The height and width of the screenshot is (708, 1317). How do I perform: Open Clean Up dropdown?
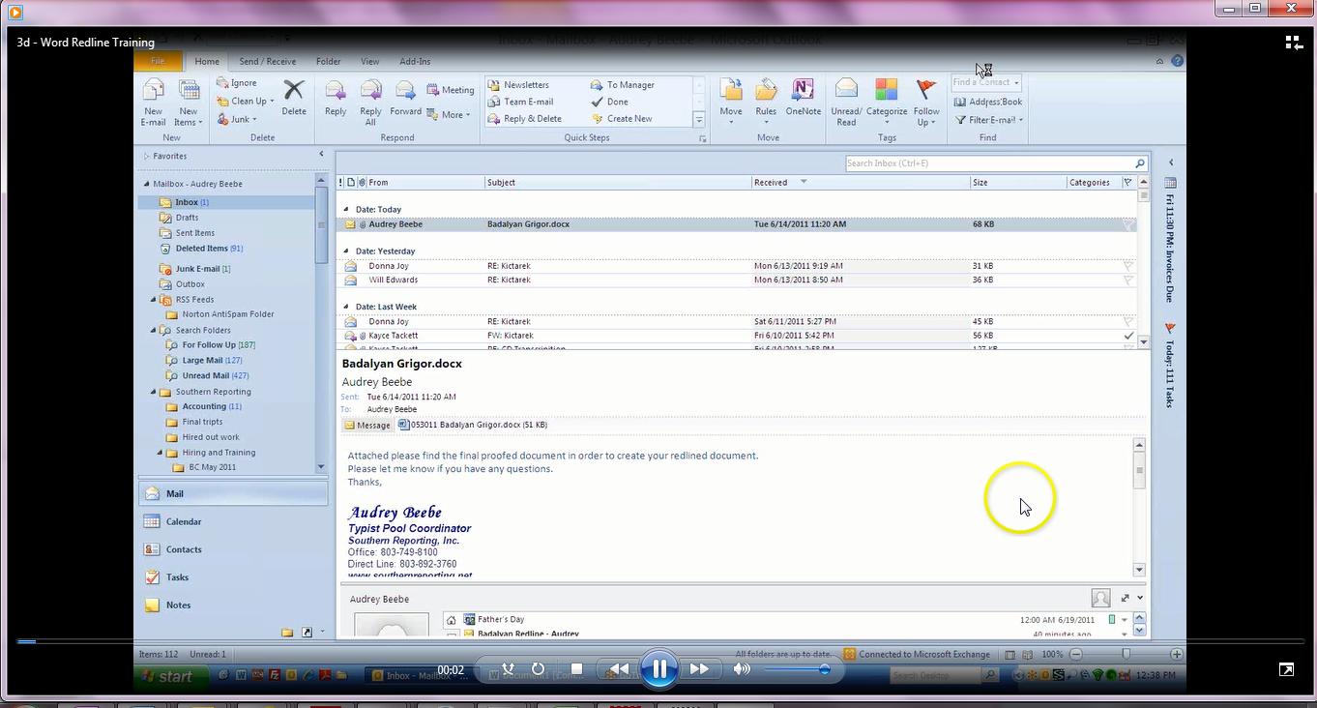tap(246, 101)
